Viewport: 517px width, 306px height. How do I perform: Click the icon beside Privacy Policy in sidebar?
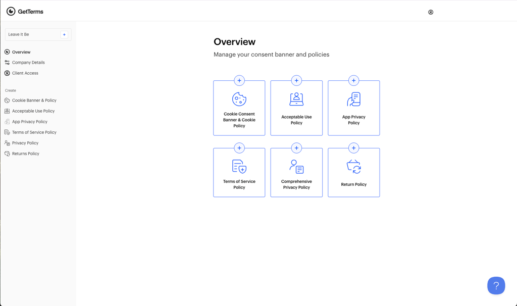click(x=7, y=143)
